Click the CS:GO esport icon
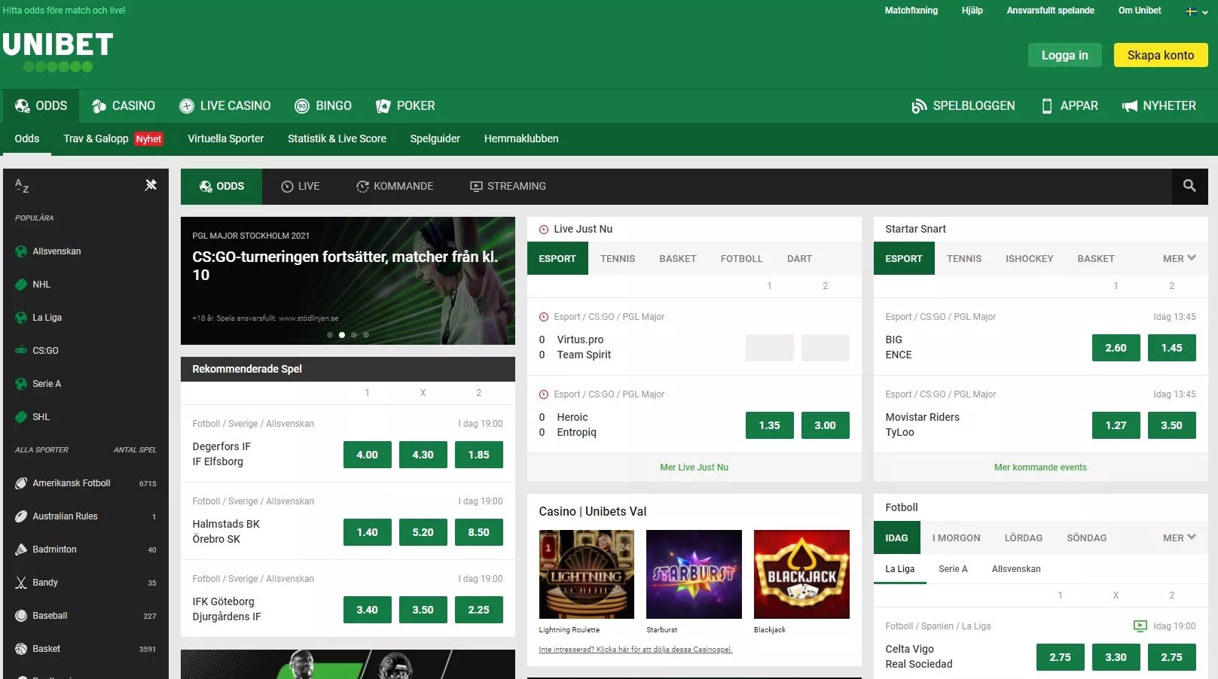The height and width of the screenshot is (679, 1218). click(21, 351)
